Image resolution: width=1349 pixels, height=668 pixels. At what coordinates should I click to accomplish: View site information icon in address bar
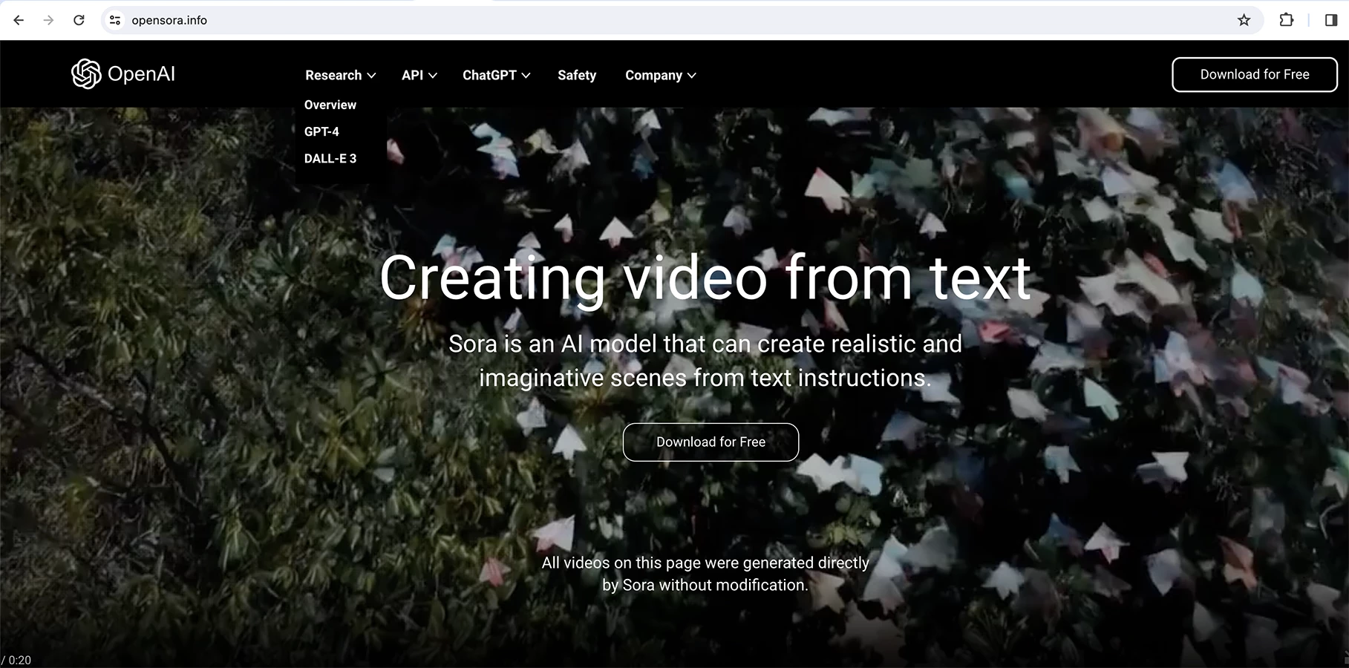(x=115, y=20)
